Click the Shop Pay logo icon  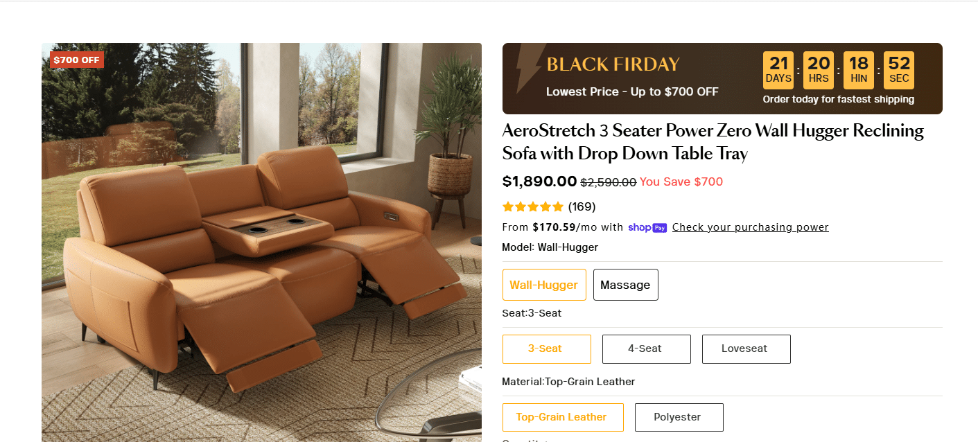(647, 227)
